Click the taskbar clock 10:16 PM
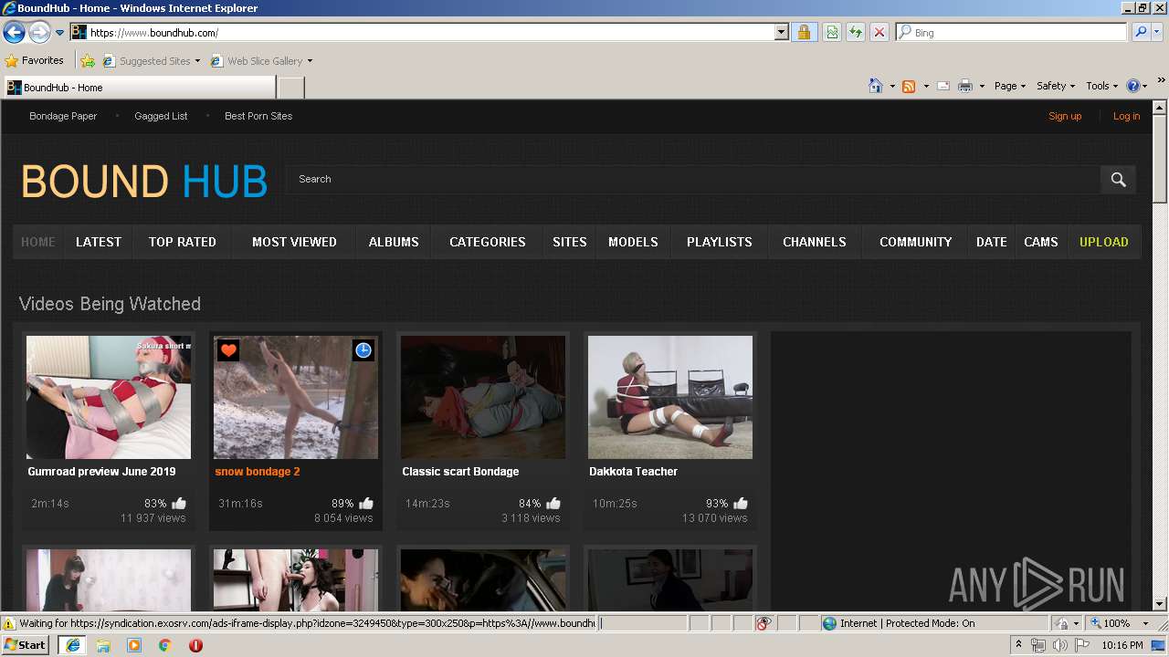 (1122, 645)
